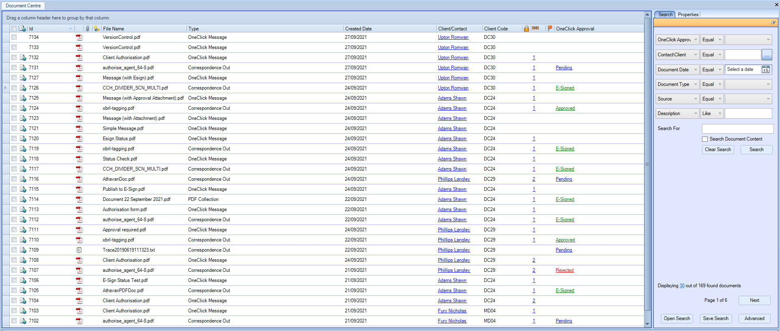
Task: Click the orange flag column header icon
Action: (x=550, y=28)
